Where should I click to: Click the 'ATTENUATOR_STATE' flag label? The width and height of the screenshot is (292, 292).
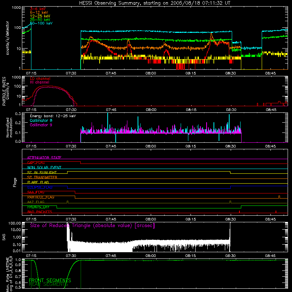[x=44, y=158]
